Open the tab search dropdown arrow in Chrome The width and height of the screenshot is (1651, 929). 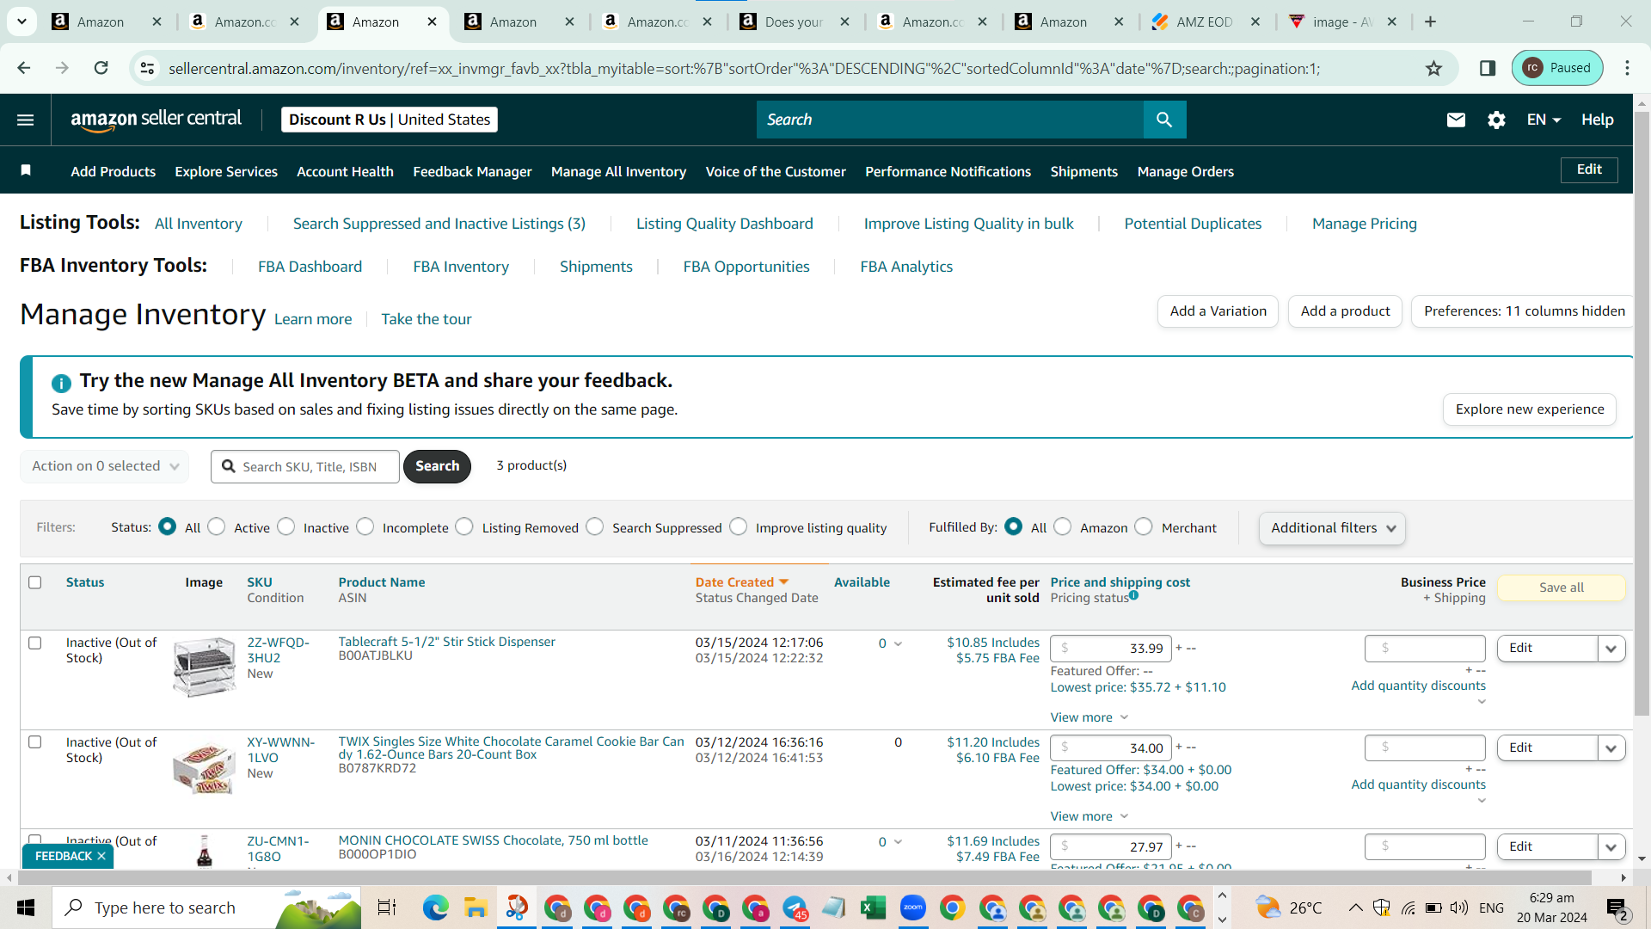21,22
